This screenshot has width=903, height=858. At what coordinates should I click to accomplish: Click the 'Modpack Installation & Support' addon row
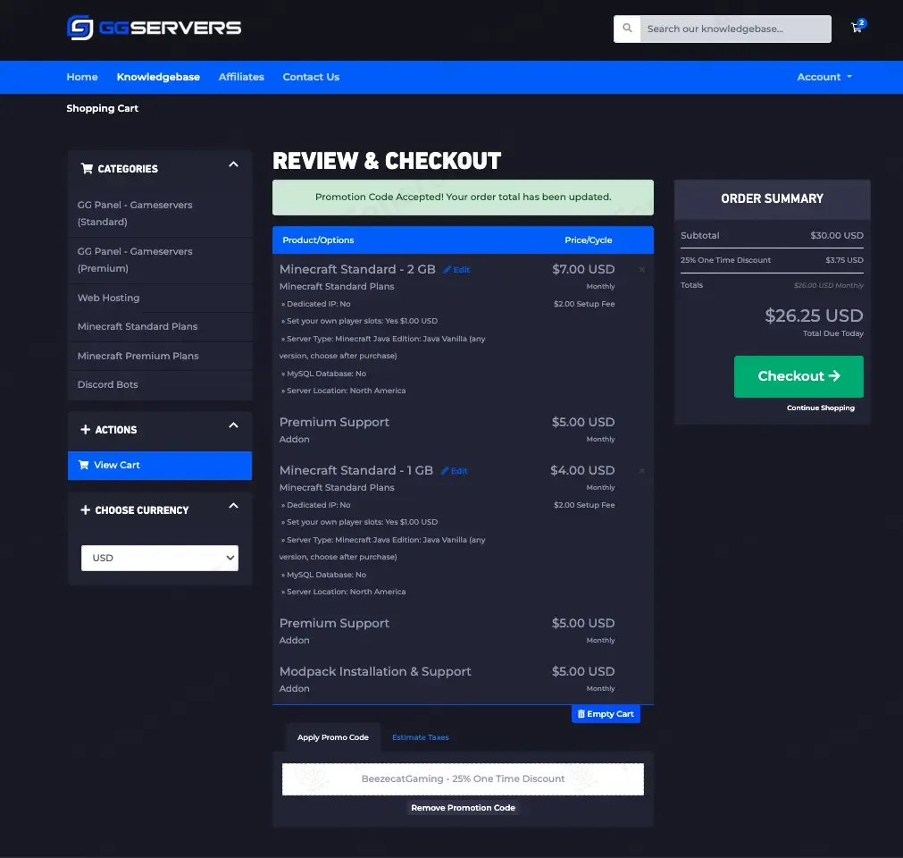[463, 679]
